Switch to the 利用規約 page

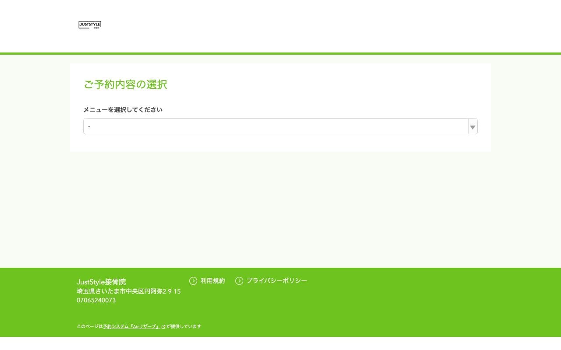point(213,281)
